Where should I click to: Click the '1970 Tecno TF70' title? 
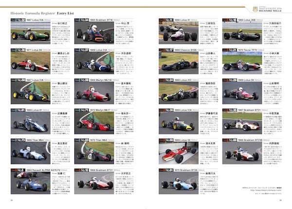247,50
